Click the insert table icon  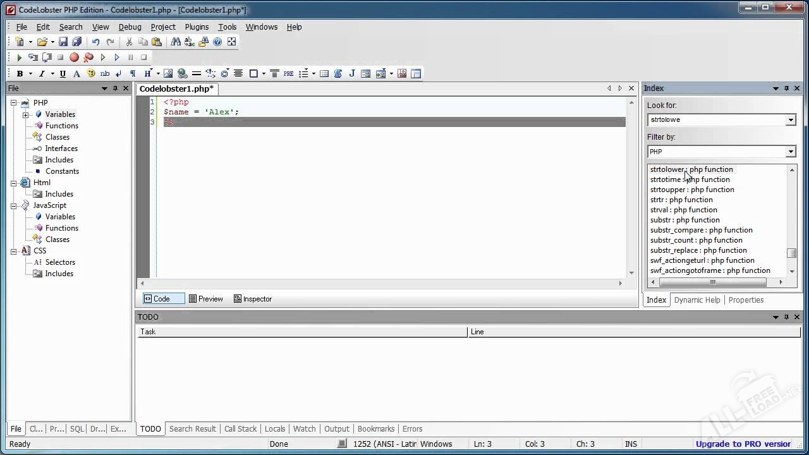pyautogui.click(x=324, y=74)
